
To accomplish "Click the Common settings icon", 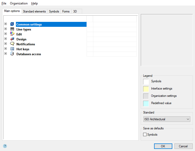I will point(12,24).
